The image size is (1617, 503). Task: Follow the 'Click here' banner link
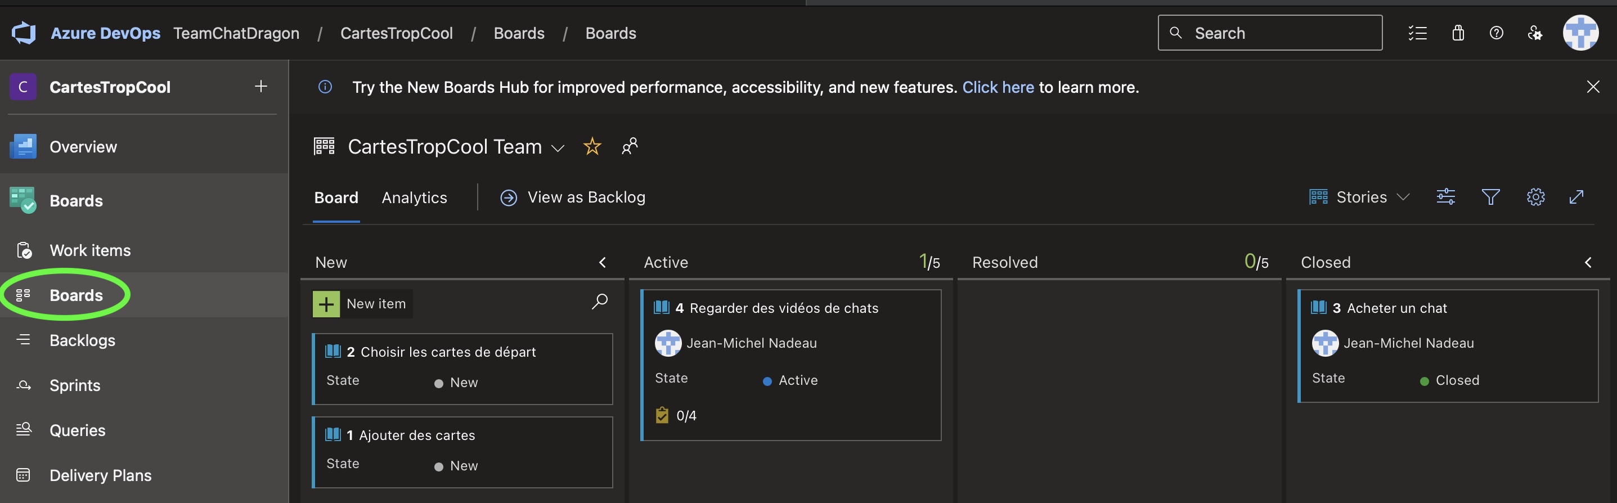[x=998, y=87]
